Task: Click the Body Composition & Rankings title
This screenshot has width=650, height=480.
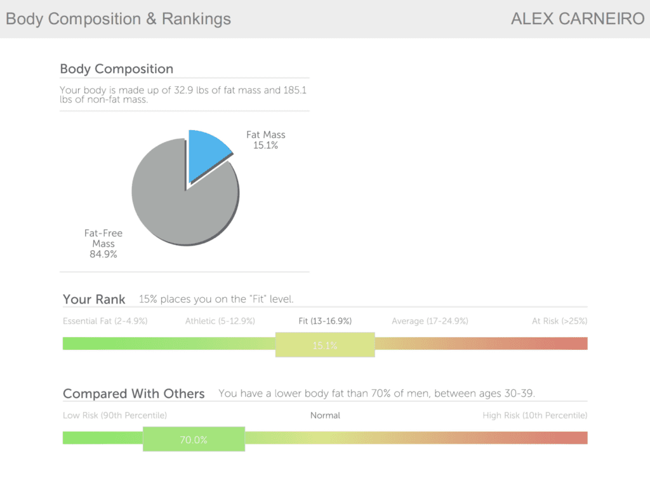Action: coord(119,18)
